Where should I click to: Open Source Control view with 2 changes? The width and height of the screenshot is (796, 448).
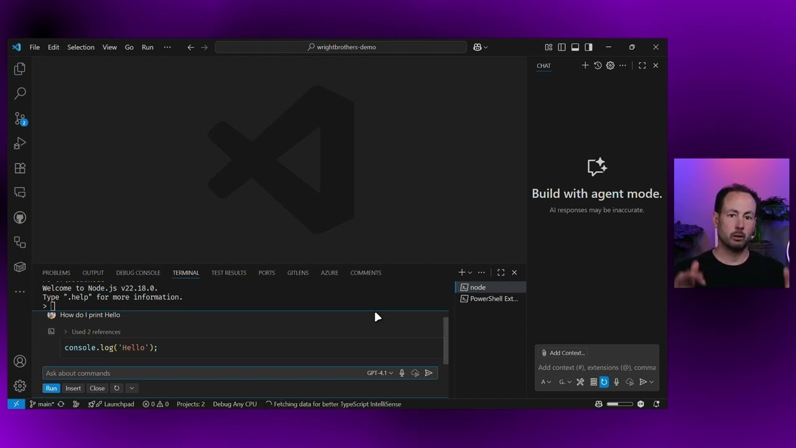[x=20, y=119]
